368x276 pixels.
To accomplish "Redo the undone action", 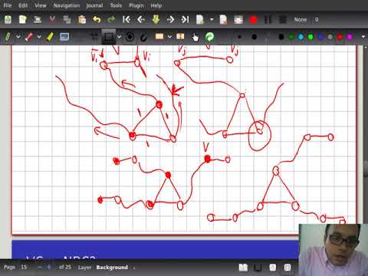I will pos(111,20).
